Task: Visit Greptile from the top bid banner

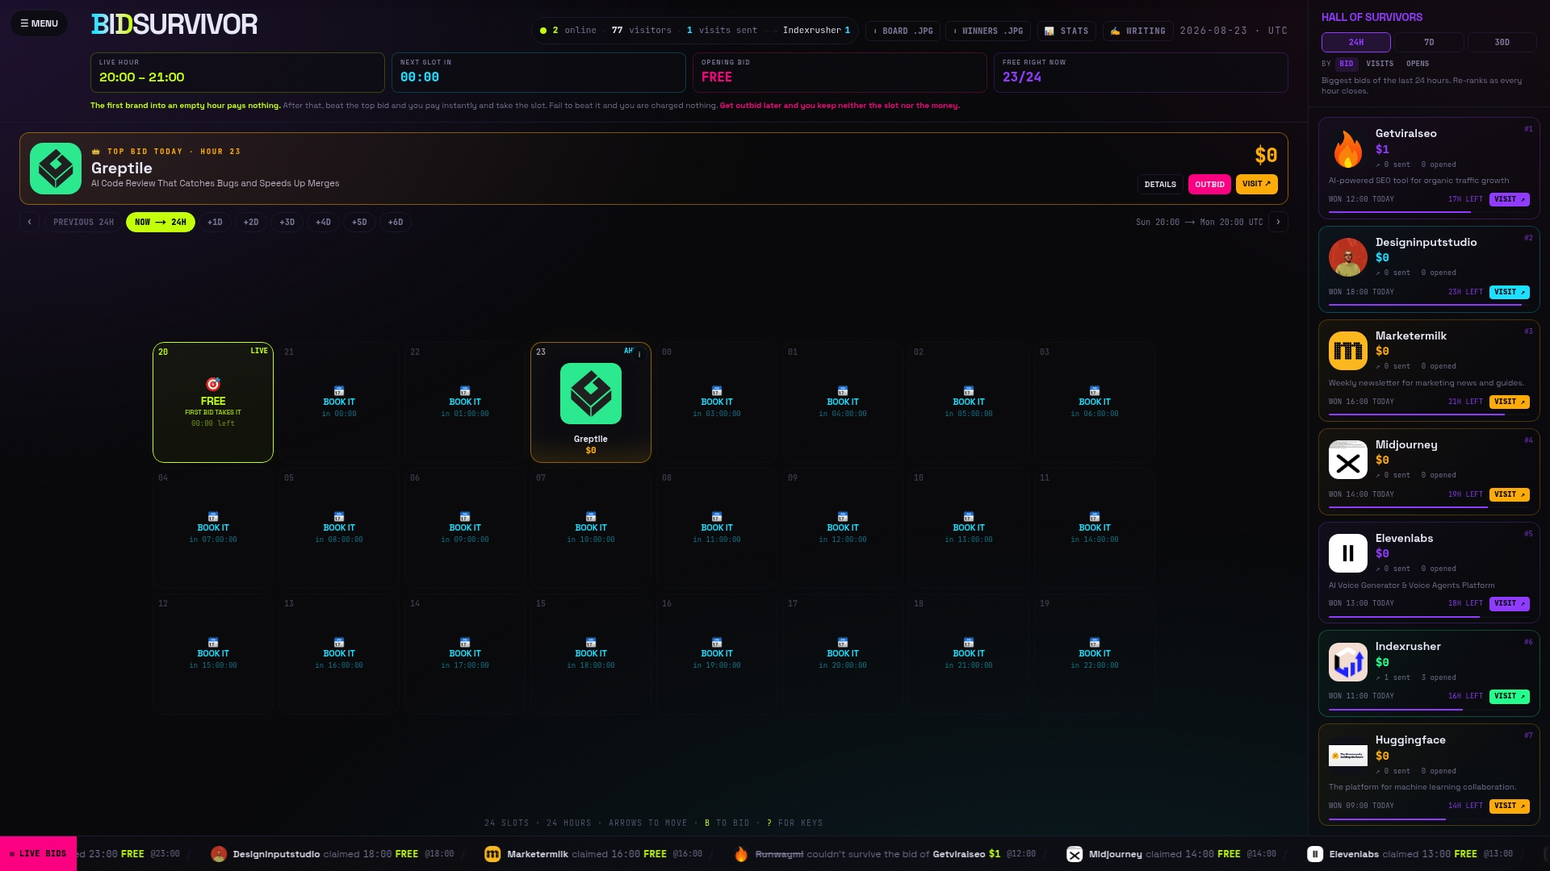Action: [x=1257, y=184]
